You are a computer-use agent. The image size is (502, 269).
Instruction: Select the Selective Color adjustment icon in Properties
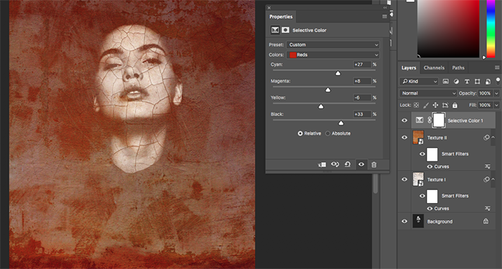click(275, 30)
